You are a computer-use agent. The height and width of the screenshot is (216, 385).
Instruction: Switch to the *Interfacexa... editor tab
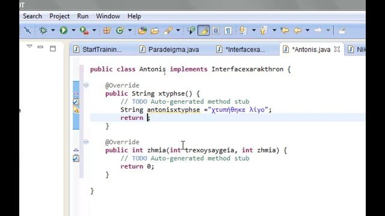point(241,49)
